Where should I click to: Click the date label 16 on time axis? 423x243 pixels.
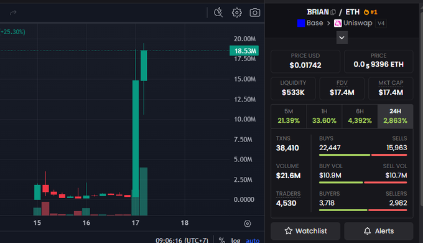tap(86, 222)
